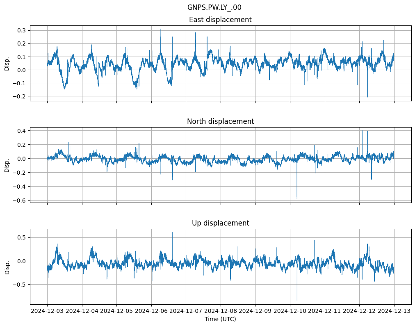
Task: Click the Up displacement plot title
Action: [220, 223]
